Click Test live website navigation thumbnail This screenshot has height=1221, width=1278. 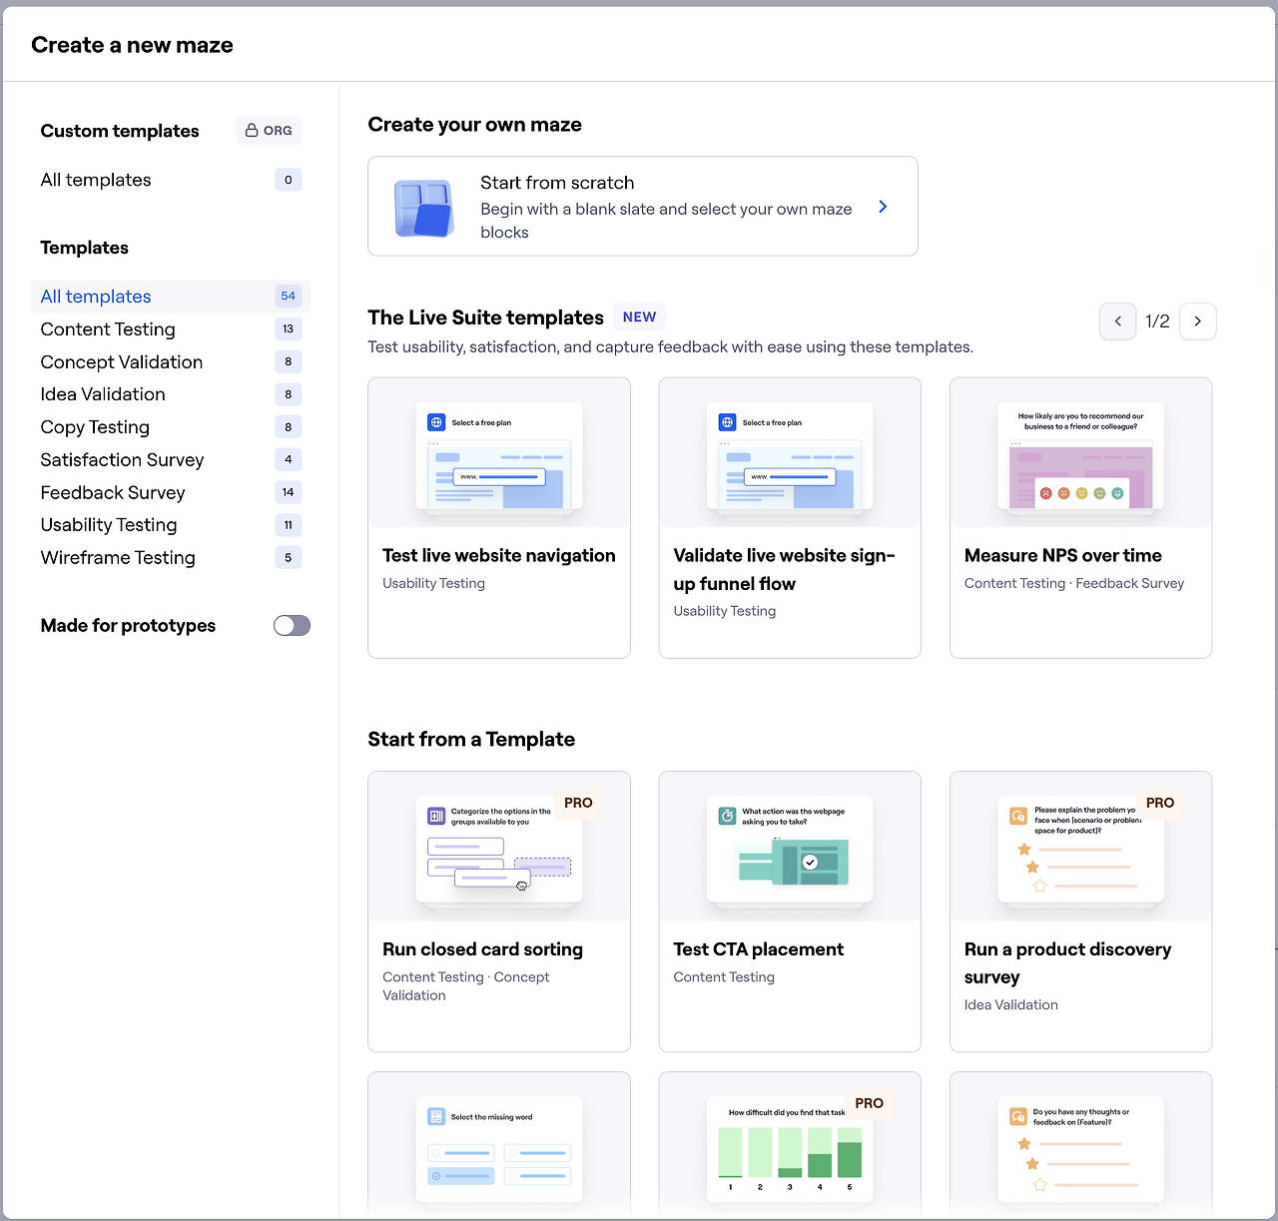(499, 453)
